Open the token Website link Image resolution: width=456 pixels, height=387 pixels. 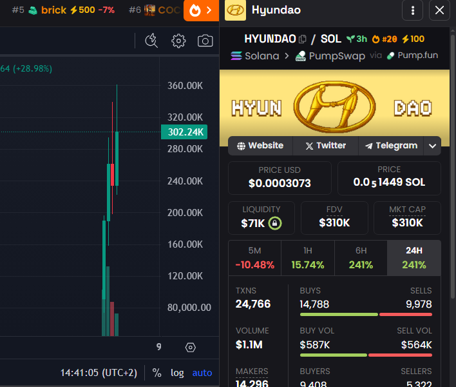tap(260, 146)
